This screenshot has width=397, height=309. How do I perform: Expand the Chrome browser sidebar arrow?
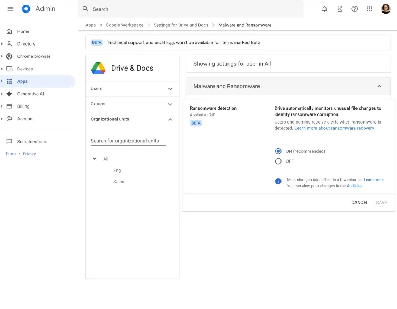tap(2, 56)
